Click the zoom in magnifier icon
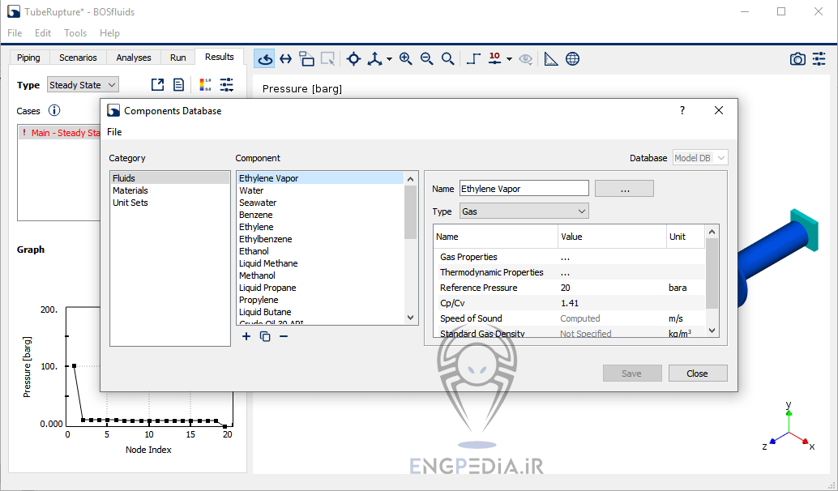 (405, 58)
